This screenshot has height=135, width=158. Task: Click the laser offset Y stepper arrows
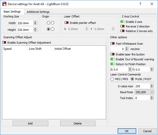113,29
